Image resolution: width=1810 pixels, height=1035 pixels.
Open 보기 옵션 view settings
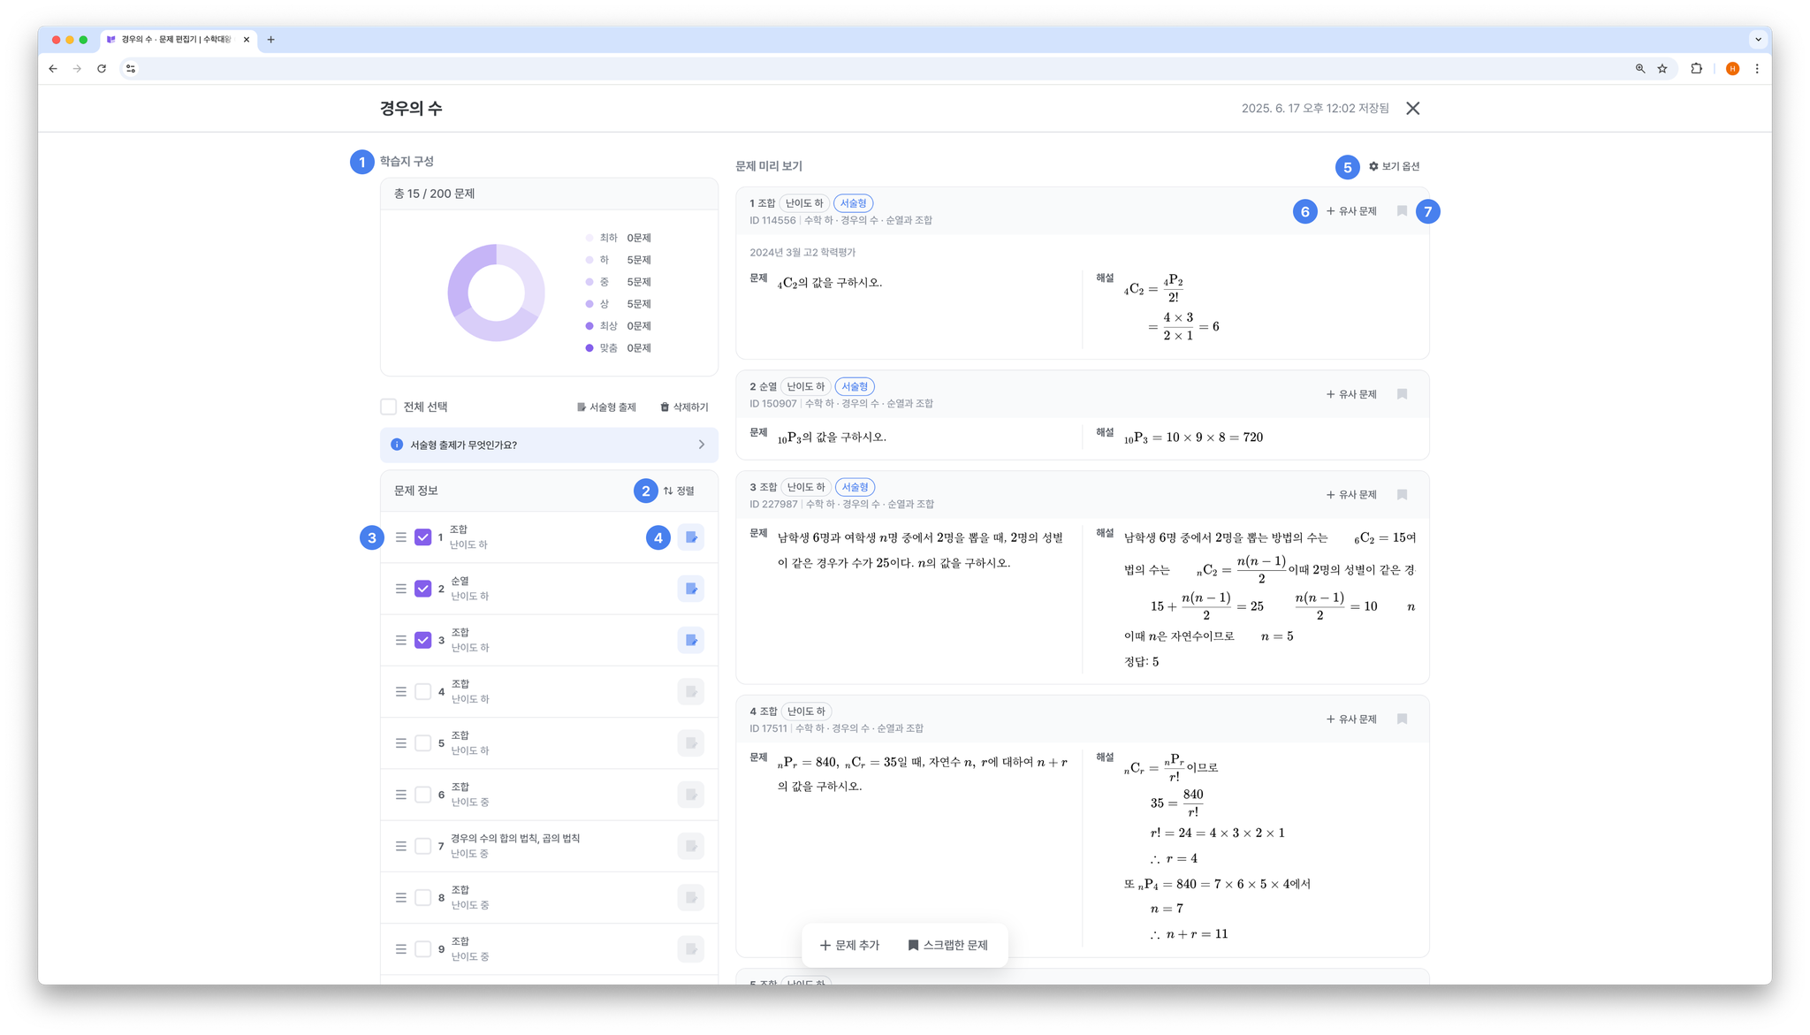point(1394,166)
